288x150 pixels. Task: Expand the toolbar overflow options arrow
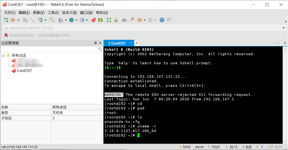pyautogui.click(x=286, y=22)
